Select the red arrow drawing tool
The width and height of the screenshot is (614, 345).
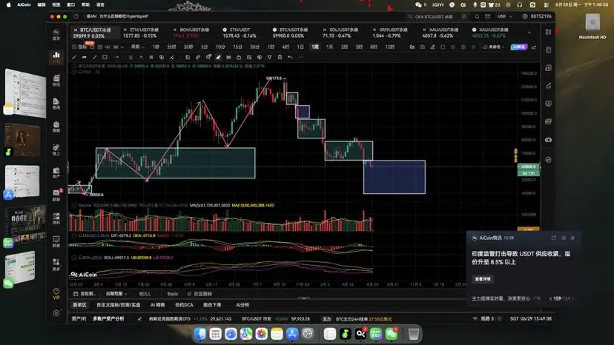(x=116, y=57)
